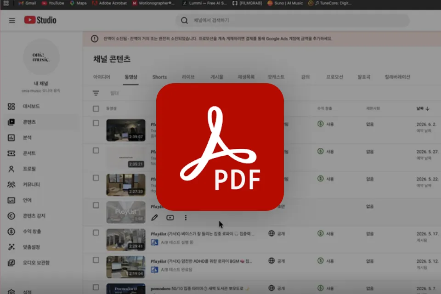
Task: Switch to the Shorts tab
Action: 159,77
